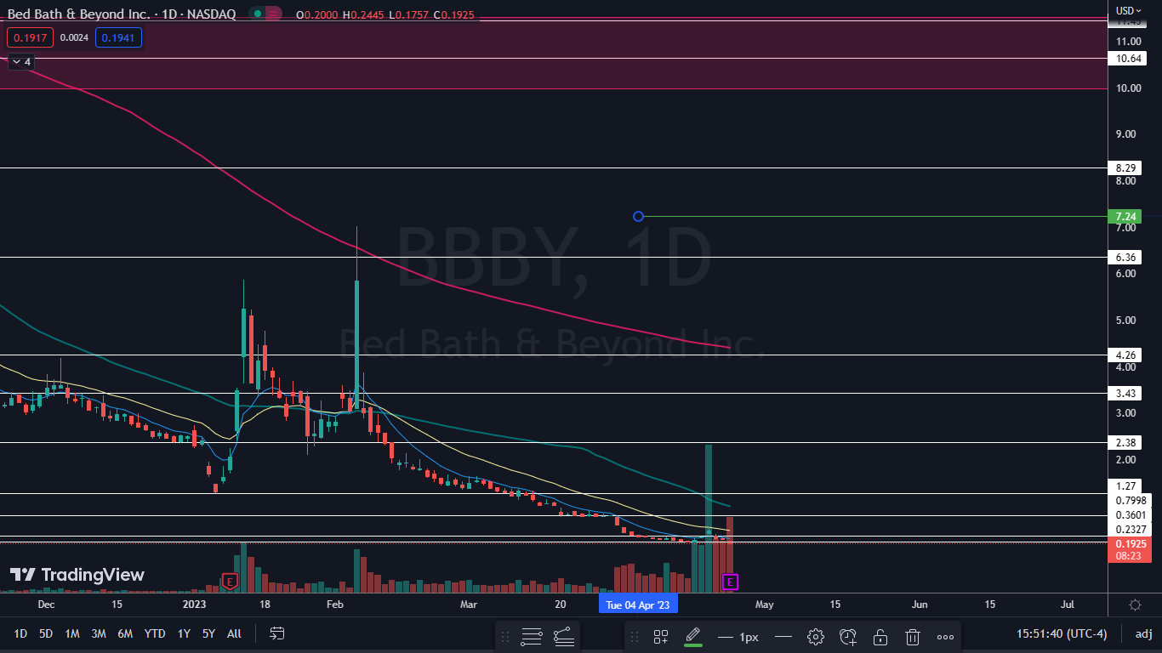Switch to the 1D date range

point(20,633)
